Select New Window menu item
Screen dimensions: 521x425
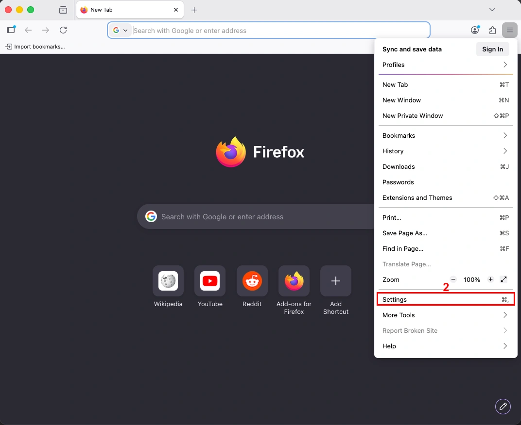[x=446, y=100]
